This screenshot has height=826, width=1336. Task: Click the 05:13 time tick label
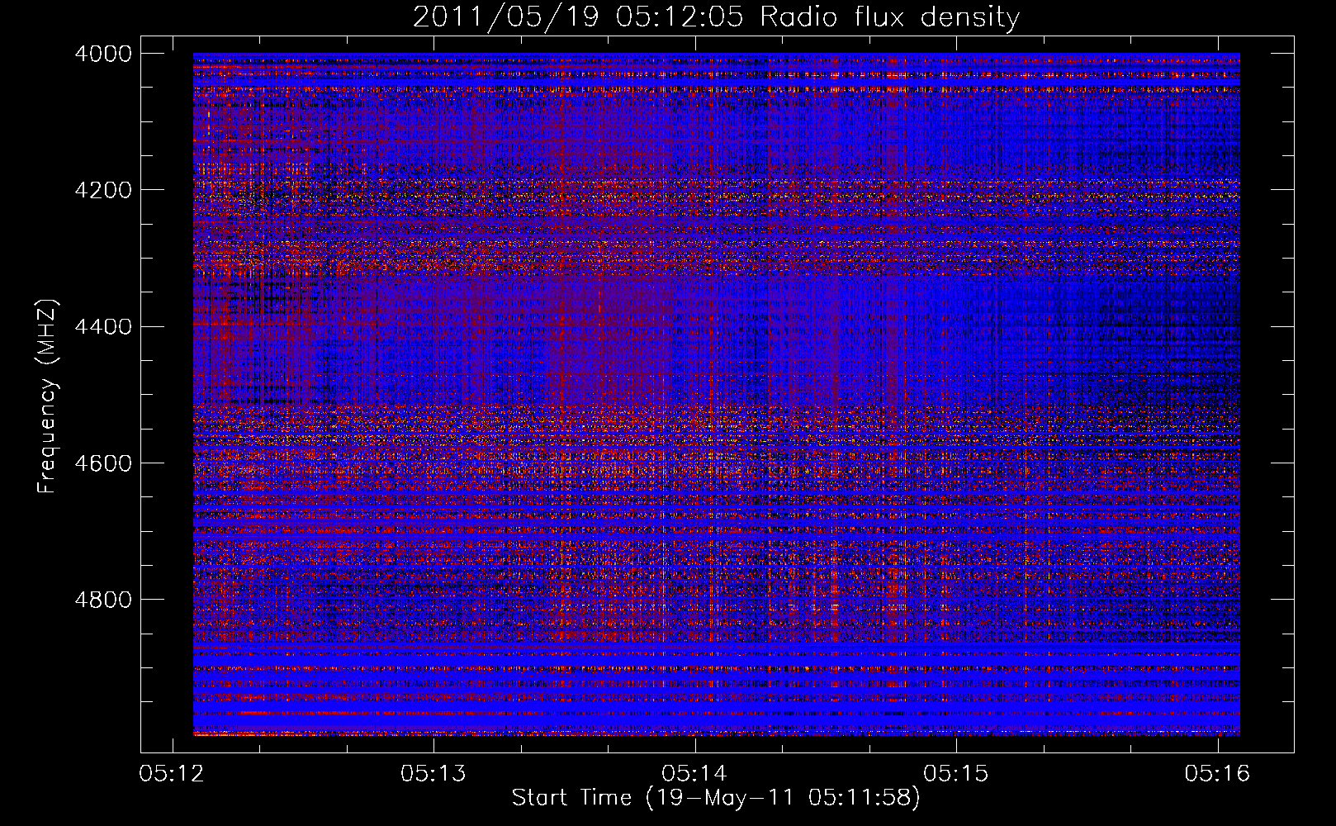(x=433, y=774)
